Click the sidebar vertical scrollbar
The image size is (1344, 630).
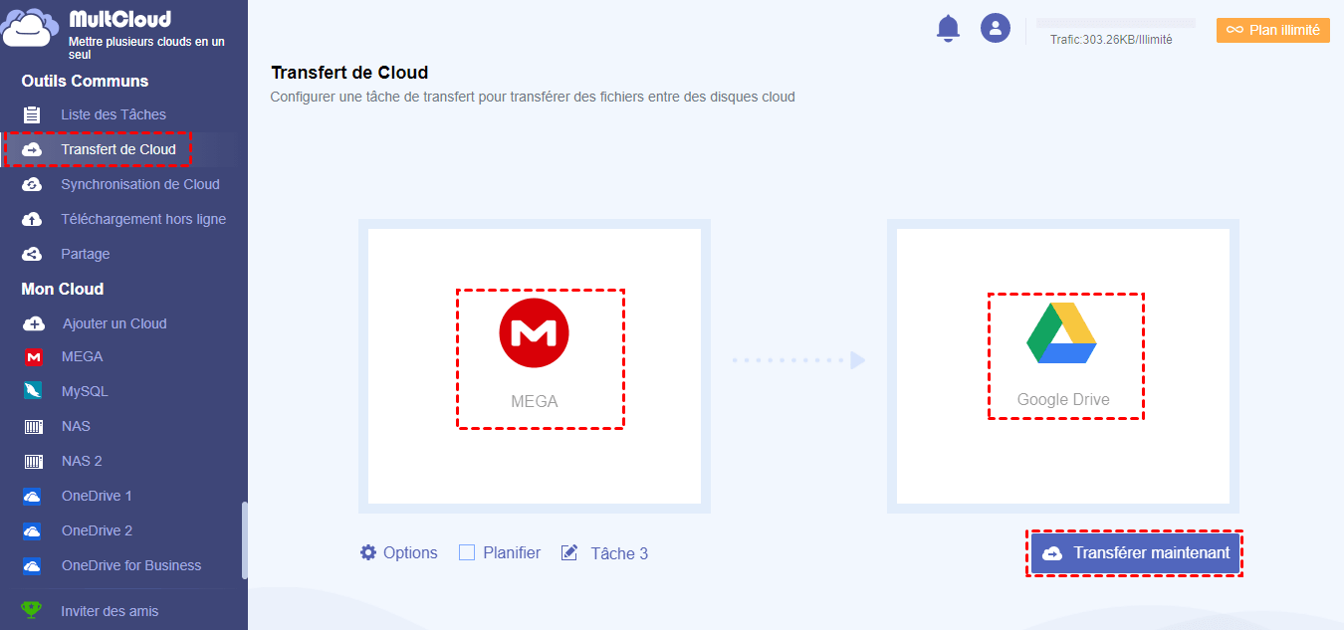(x=245, y=538)
